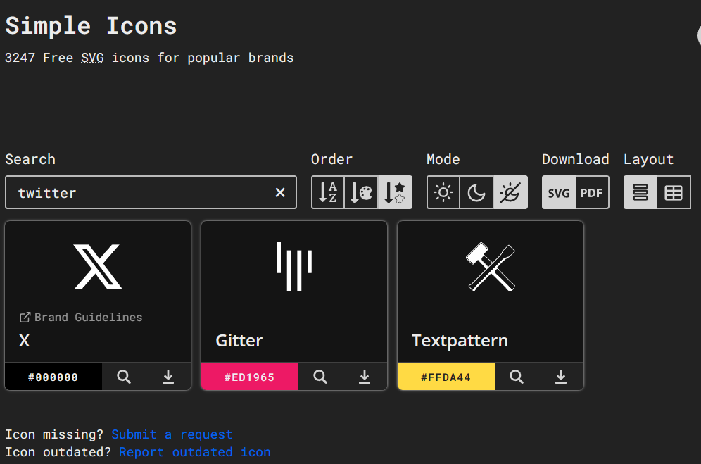Order icons by relevance star
The height and width of the screenshot is (464, 701).
click(x=395, y=192)
